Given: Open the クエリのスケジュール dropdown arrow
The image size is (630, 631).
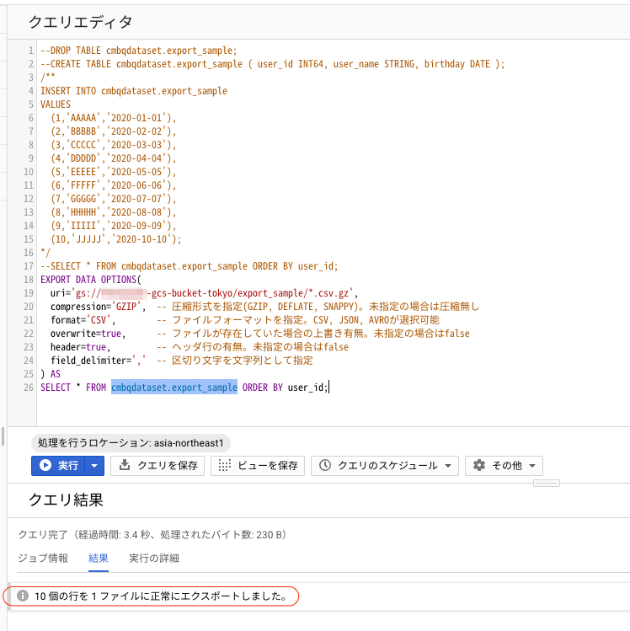Looking at the screenshot, I should pos(448,466).
